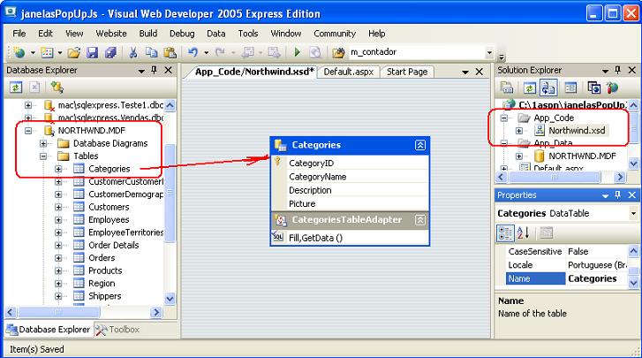Image resolution: width=642 pixels, height=358 pixels.
Task: Select the Products table
Action: pyautogui.click(x=105, y=270)
